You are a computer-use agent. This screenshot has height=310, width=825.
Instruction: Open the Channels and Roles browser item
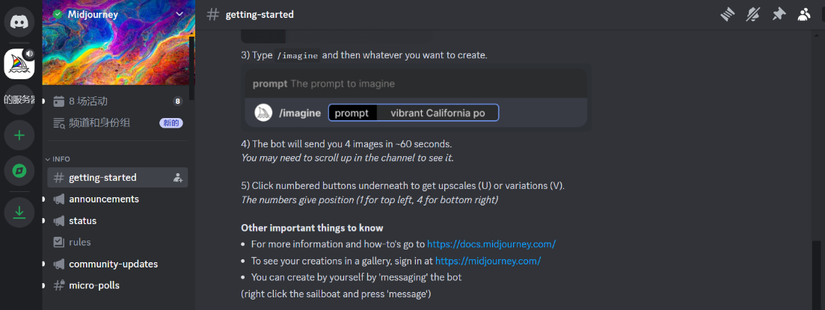click(x=99, y=123)
